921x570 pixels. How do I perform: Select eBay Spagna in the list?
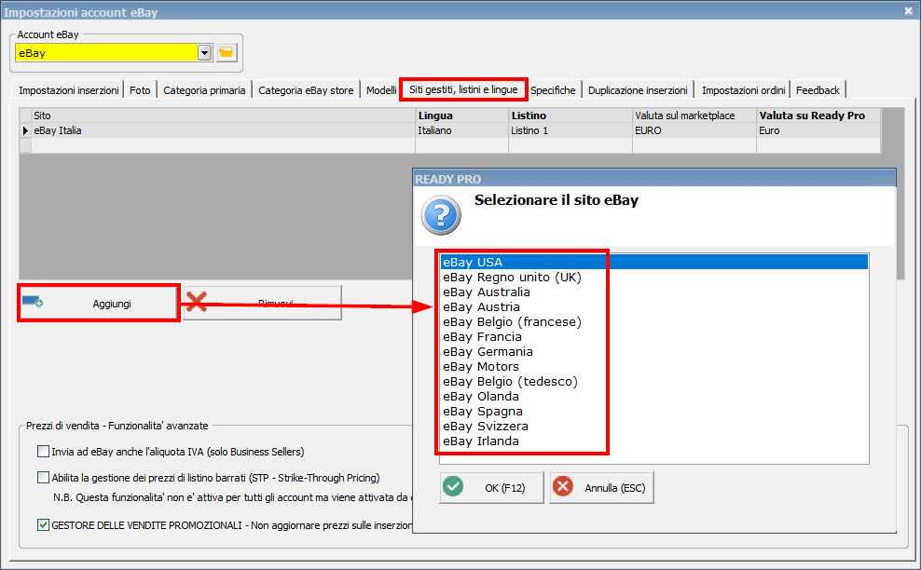(654, 412)
